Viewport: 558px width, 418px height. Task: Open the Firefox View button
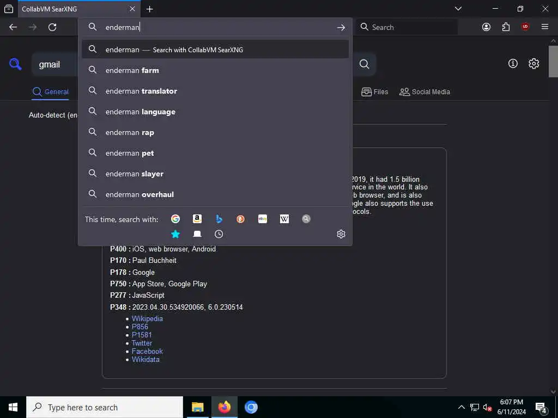[9, 9]
